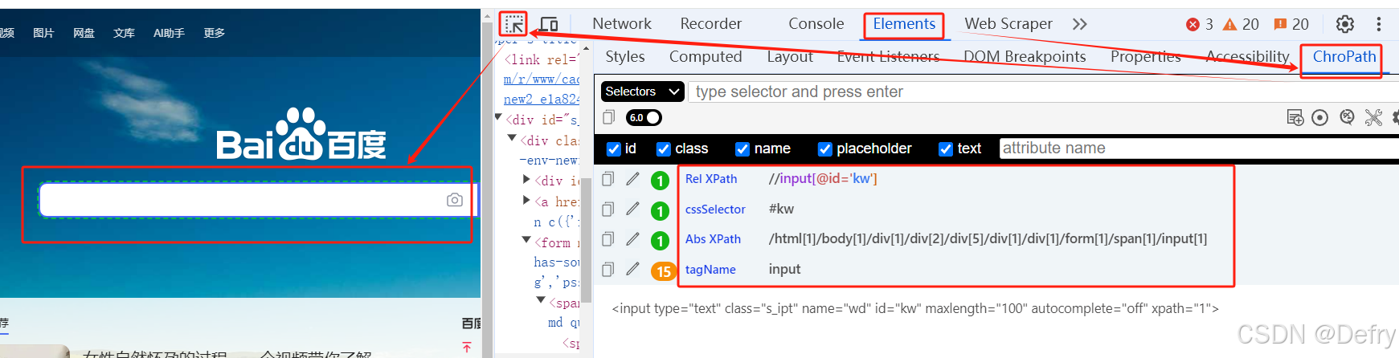The image size is (1399, 358).
Task: Toggle the device toolbar icon
Action: click(549, 24)
